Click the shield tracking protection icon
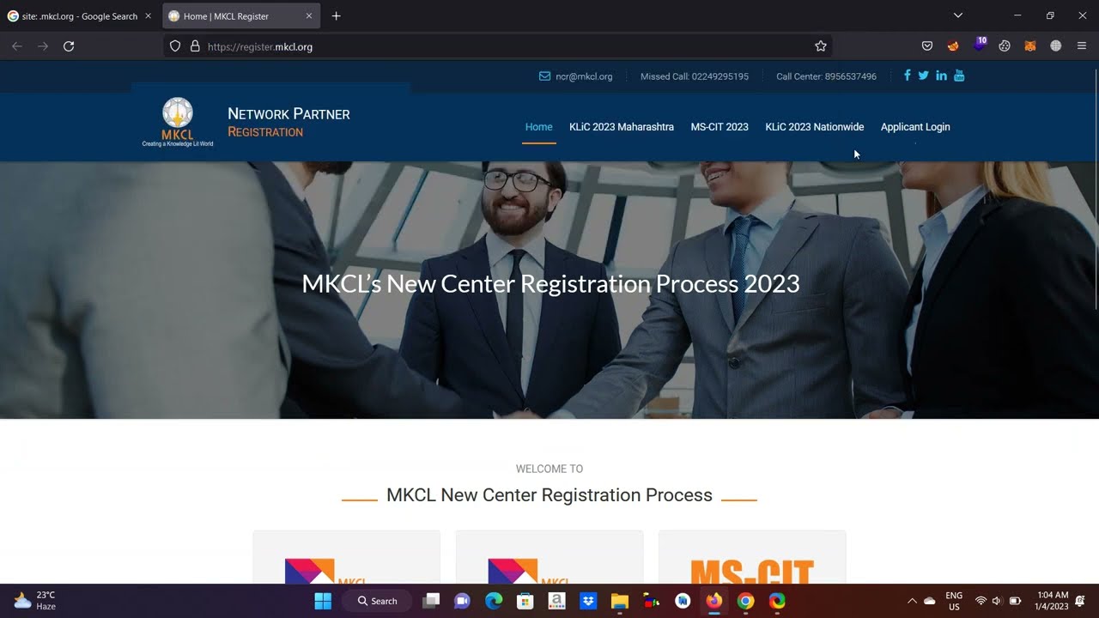Viewport: 1099px width, 618px height. pyautogui.click(x=175, y=46)
